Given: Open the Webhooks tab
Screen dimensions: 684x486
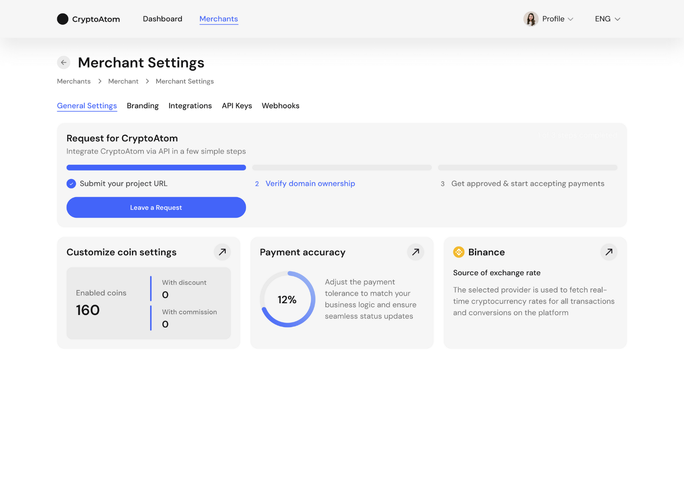Looking at the screenshot, I should pos(280,106).
